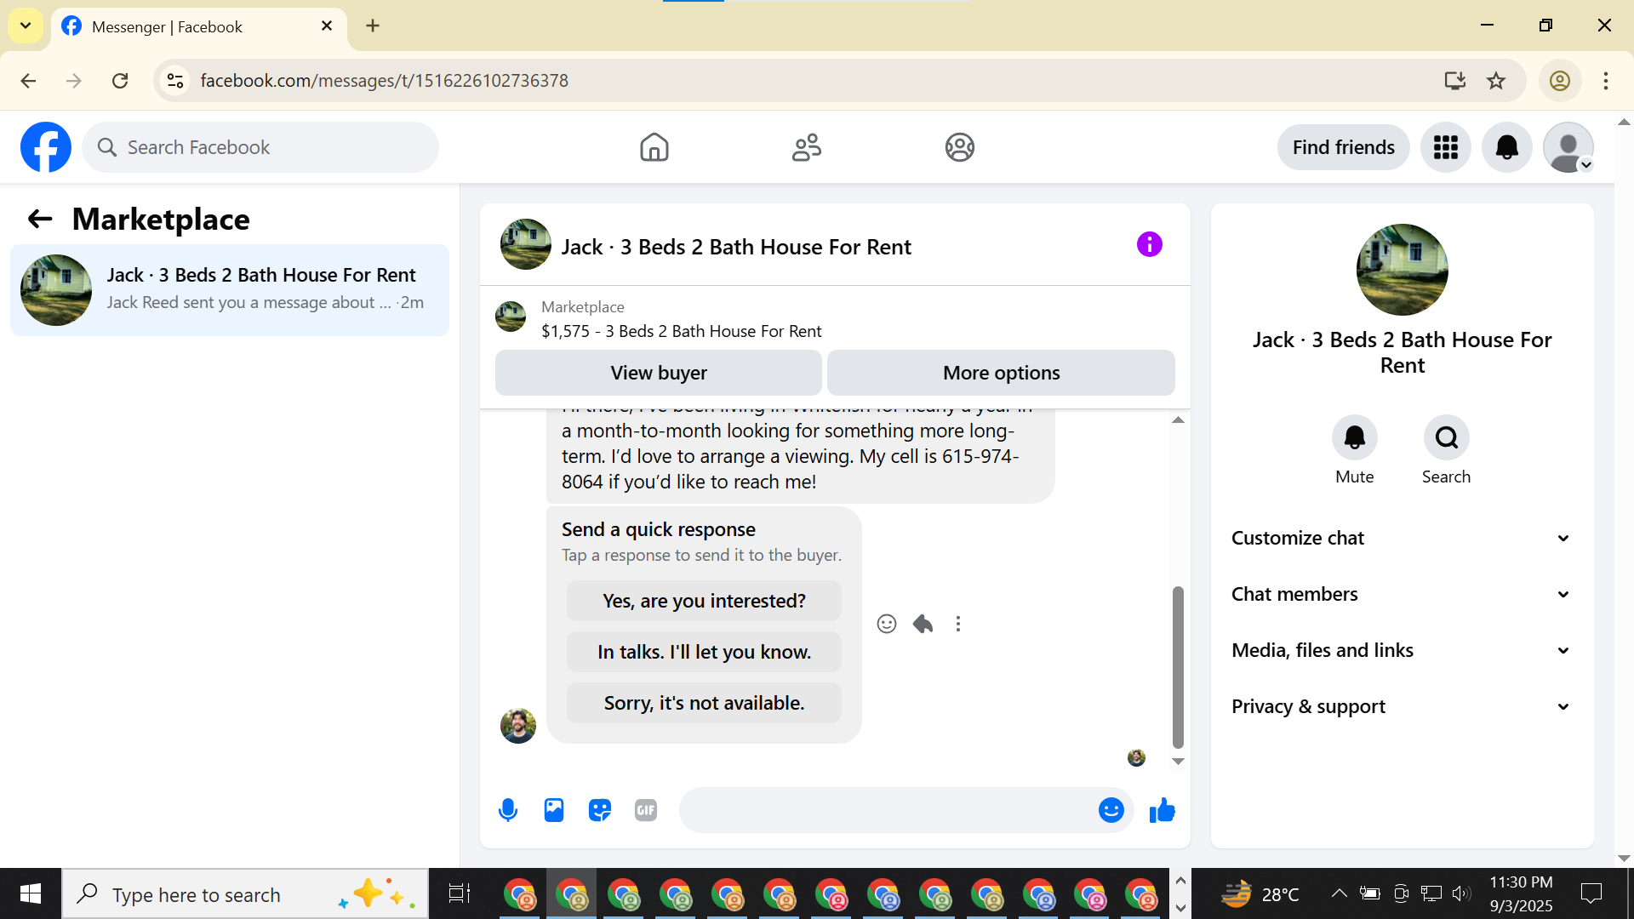Click Jack's profile picture beside message
Screen dimensions: 1634x919
click(x=517, y=726)
